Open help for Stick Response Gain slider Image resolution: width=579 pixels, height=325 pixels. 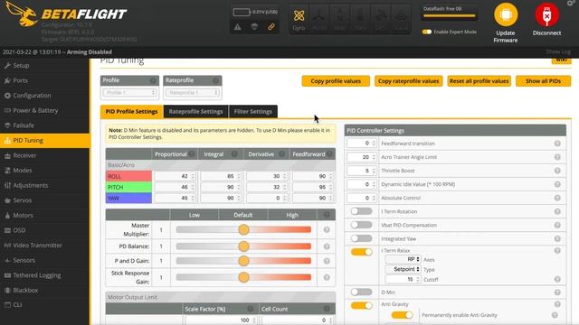[x=327, y=277]
